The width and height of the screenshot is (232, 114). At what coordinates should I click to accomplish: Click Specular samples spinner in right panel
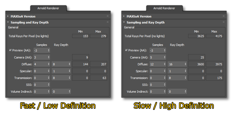[x=165, y=71]
